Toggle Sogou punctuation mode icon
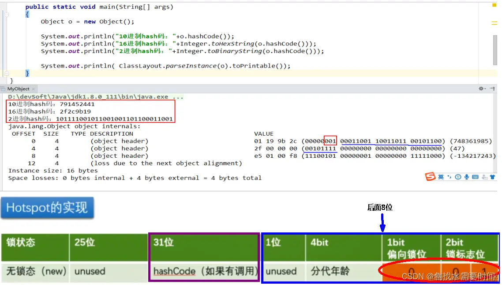The height and width of the screenshot is (285, 502). coord(449,177)
